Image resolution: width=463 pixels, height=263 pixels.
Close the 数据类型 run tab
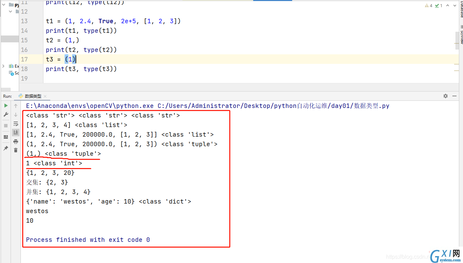click(45, 97)
